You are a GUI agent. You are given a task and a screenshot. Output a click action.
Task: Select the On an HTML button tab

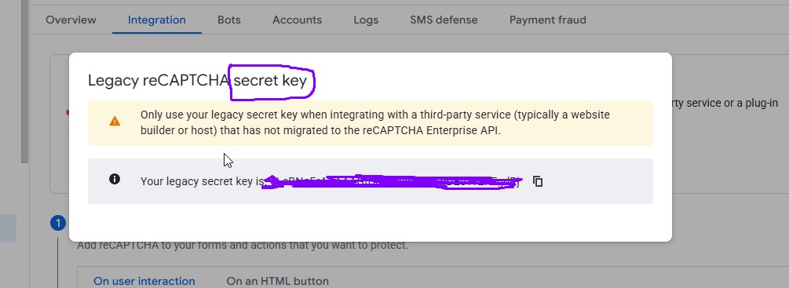[x=278, y=281]
